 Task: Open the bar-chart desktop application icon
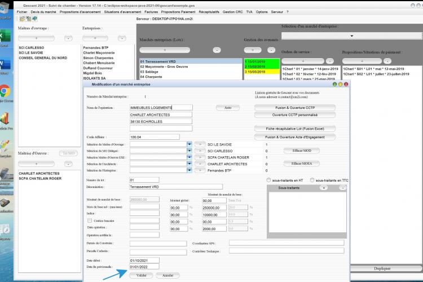pos(5,119)
